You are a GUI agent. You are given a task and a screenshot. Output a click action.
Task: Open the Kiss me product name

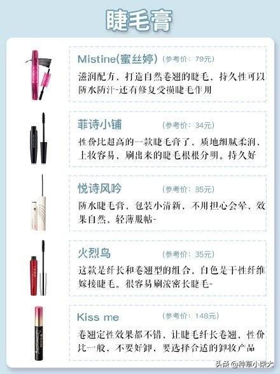click(98, 317)
